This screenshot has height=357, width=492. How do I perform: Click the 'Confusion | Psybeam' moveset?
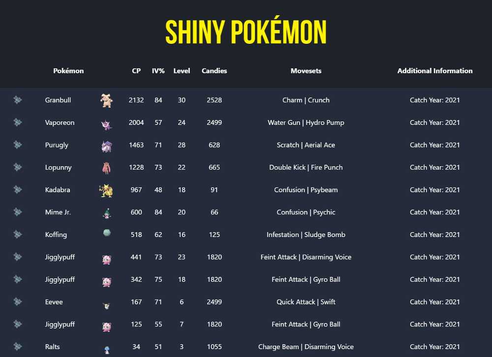point(306,190)
